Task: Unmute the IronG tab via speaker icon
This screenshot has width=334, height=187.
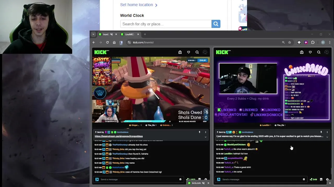Action: [111, 34]
